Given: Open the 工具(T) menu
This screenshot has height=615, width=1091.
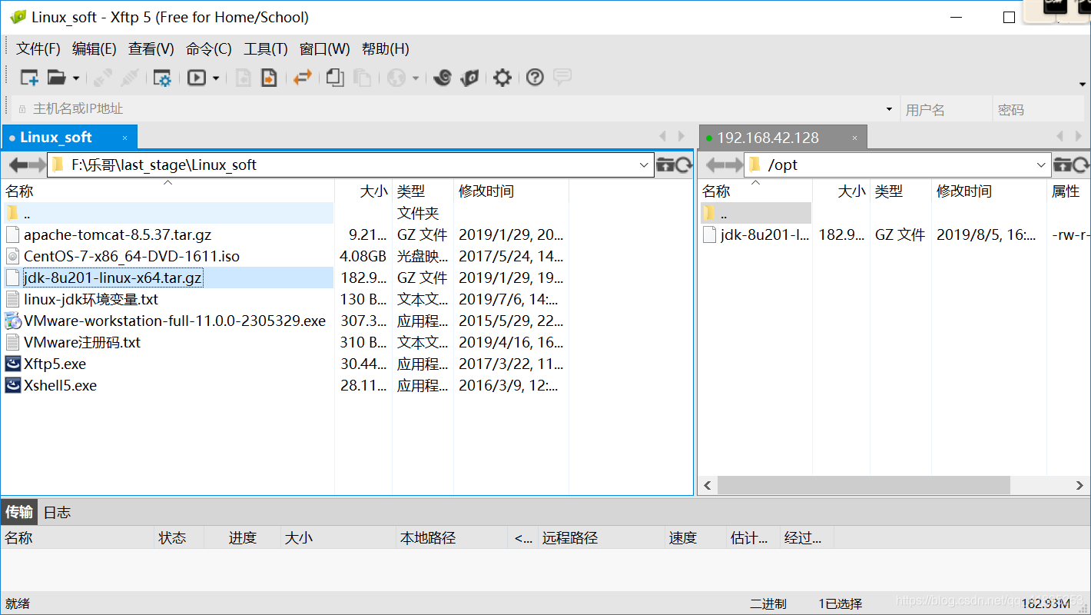Looking at the screenshot, I should [266, 48].
